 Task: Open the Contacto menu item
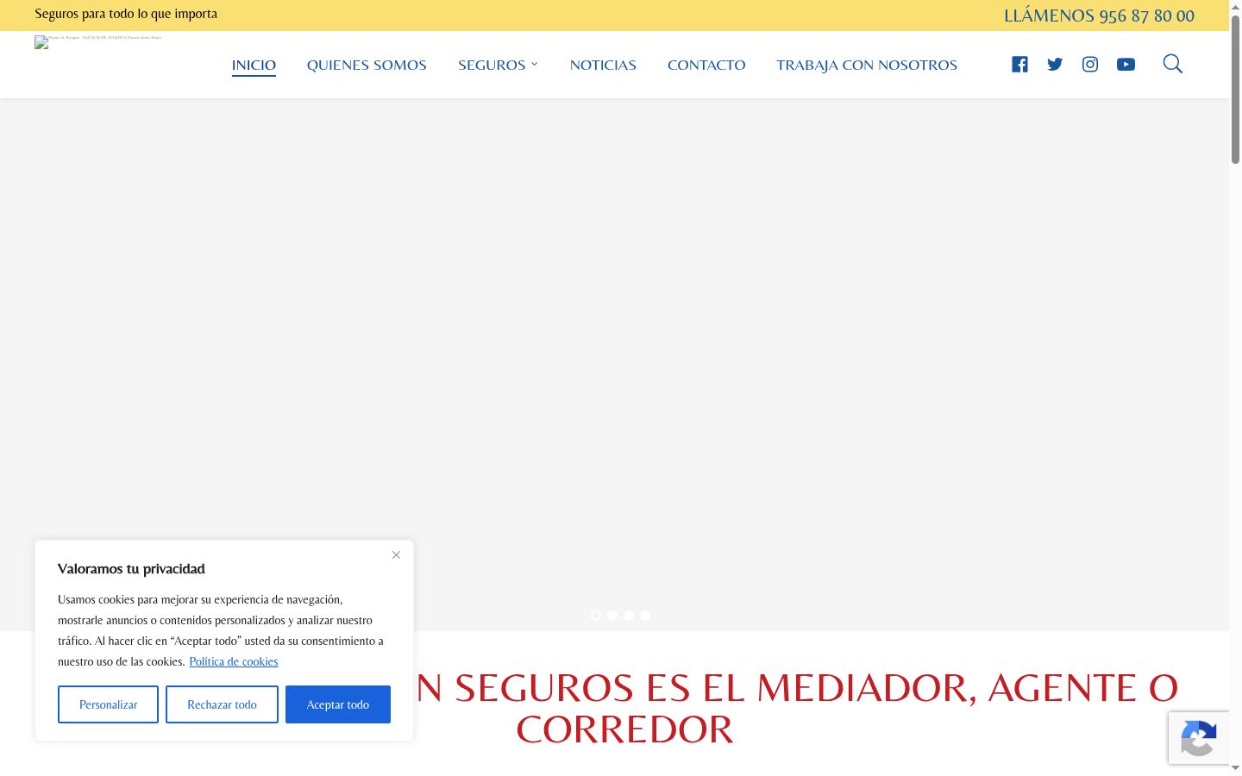click(x=706, y=65)
